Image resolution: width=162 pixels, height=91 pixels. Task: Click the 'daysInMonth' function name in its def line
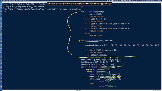(91, 40)
